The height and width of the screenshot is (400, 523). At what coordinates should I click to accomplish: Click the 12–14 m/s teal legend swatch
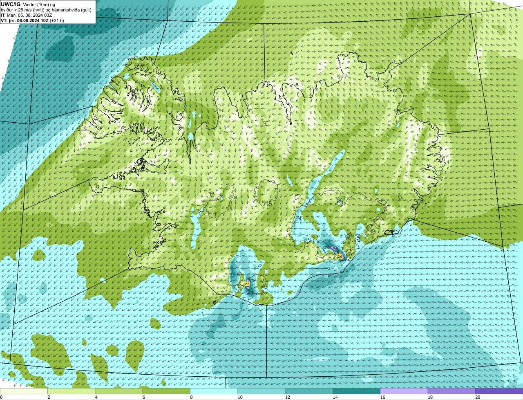pyautogui.click(x=309, y=391)
